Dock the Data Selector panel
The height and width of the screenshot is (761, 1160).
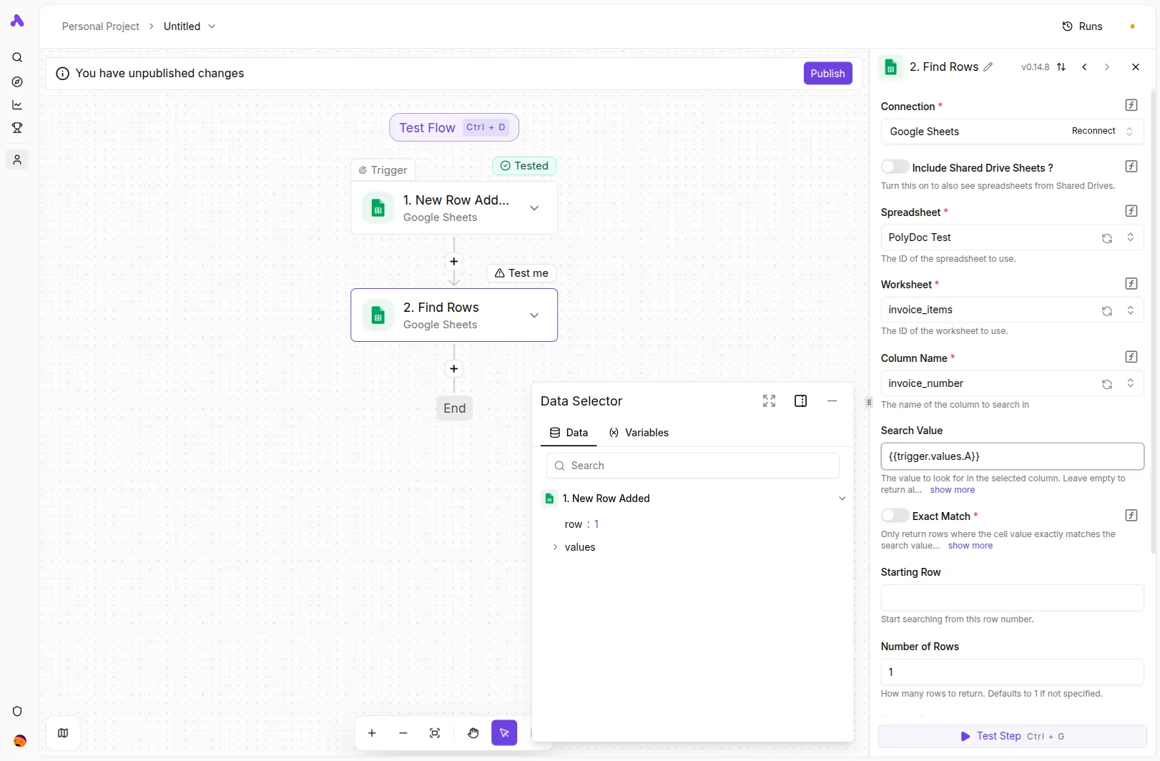click(x=801, y=401)
